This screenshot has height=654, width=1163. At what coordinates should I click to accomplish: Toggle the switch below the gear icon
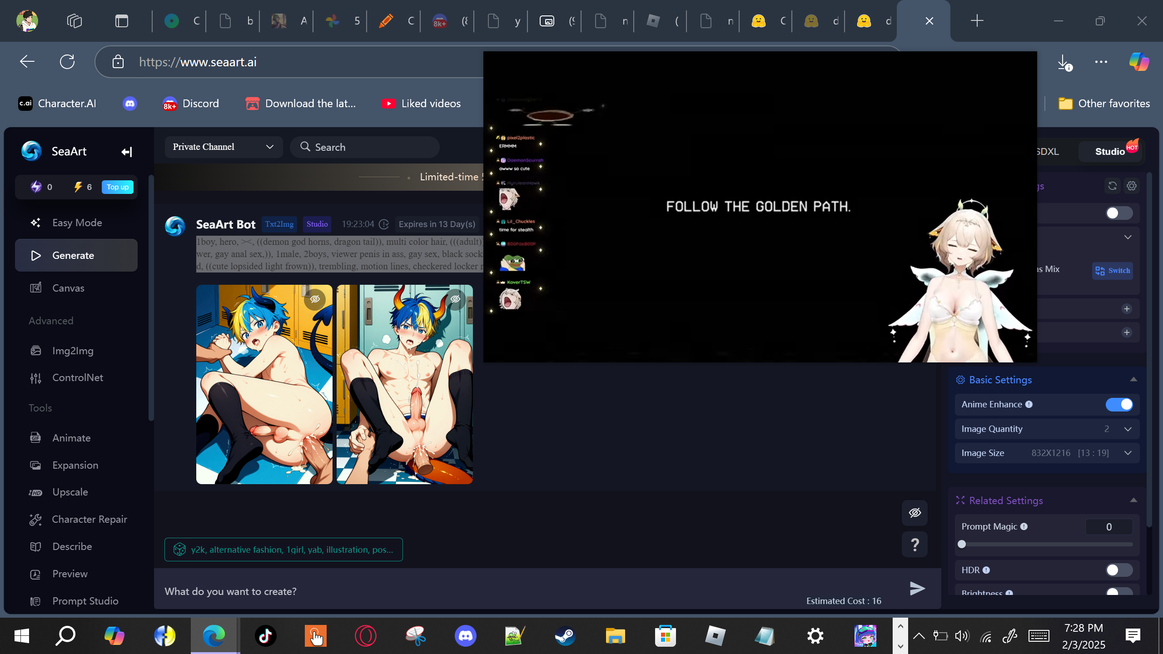1119,213
